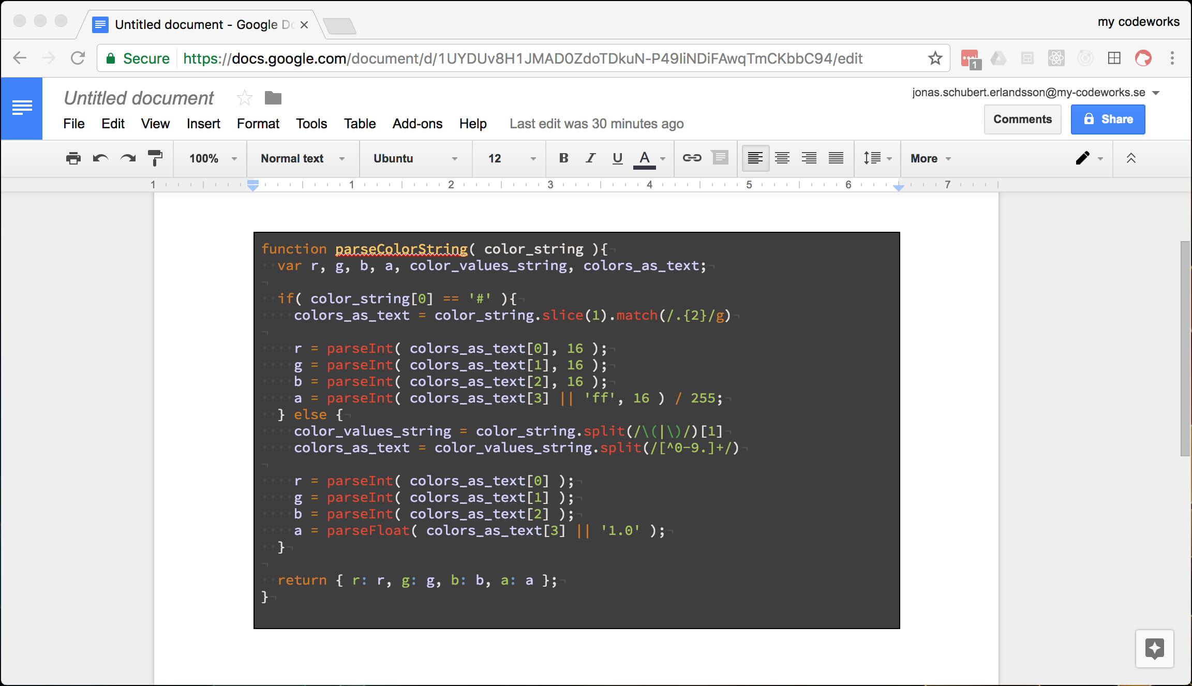Open the View menu

(155, 124)
